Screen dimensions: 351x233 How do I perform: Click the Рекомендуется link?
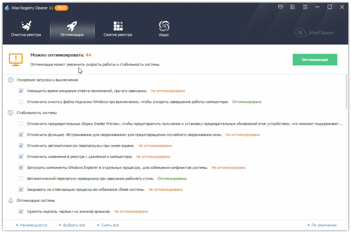(34, 225)
